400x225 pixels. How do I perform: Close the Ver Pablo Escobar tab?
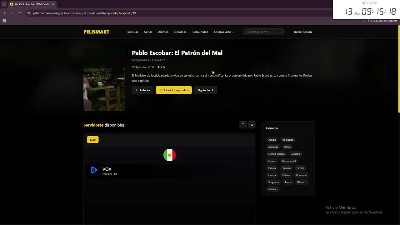[53, 4]
